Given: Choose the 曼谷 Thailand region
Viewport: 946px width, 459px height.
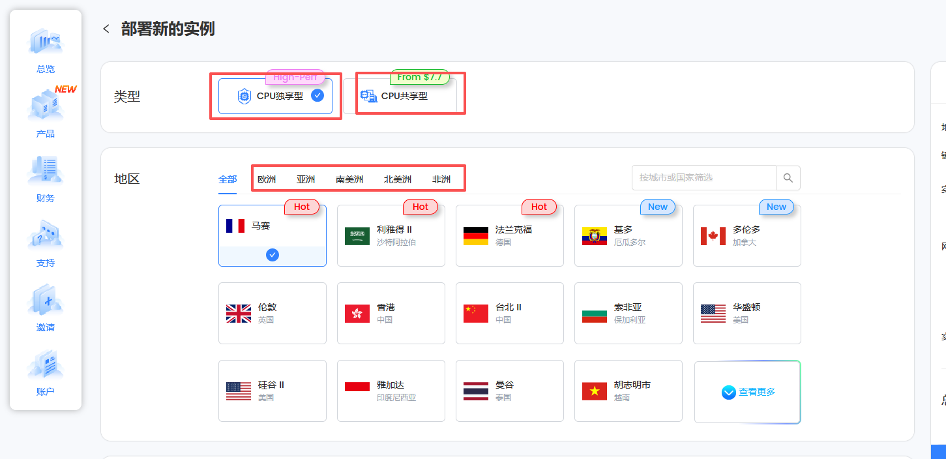Looking at the screenshot, I should coord(509,391).
